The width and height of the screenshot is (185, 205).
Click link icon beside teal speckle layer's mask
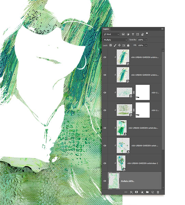click(134, 93)
